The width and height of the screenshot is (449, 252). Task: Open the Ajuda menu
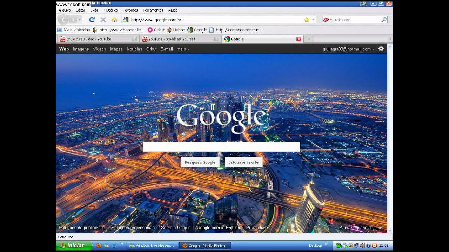[173, 10]
